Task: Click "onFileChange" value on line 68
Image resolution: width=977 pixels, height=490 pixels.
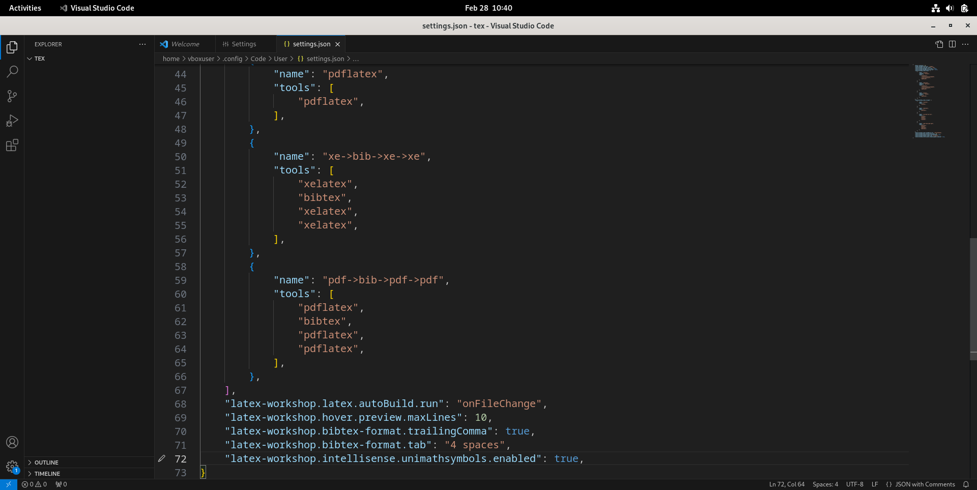Action: 499,404
